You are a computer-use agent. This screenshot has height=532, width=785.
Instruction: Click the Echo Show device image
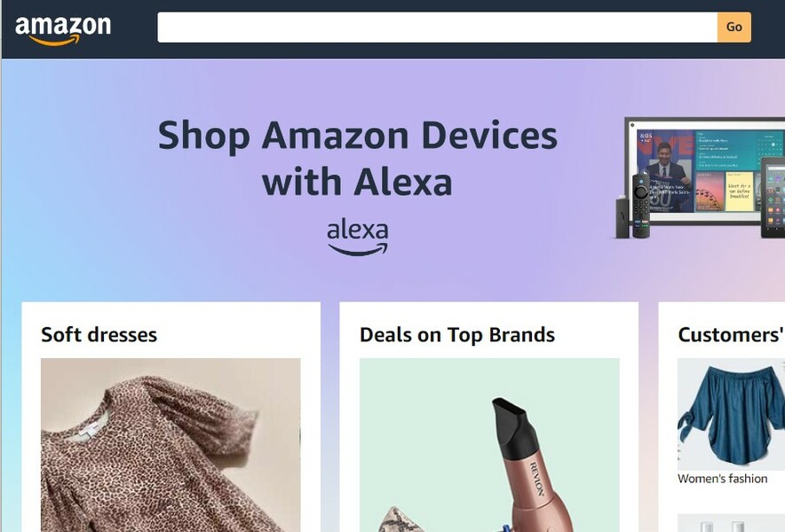704,170
